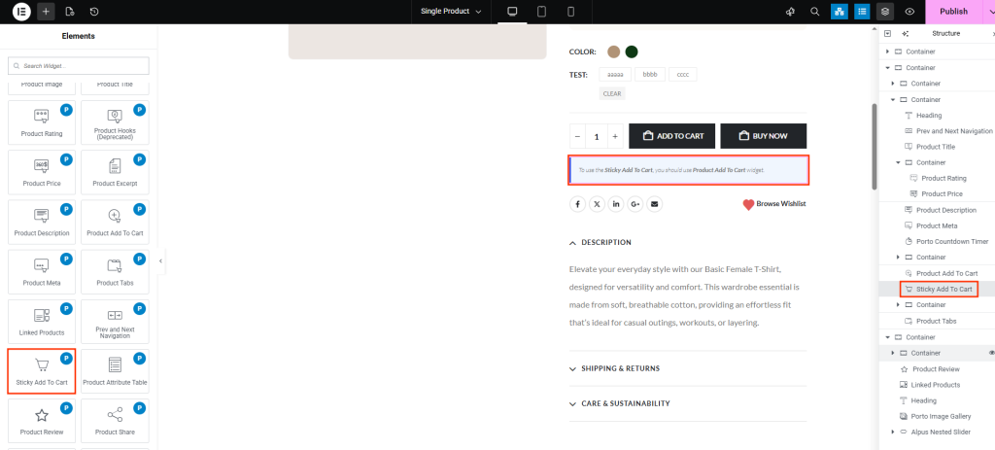Open the History clock icon

[93, 12]
